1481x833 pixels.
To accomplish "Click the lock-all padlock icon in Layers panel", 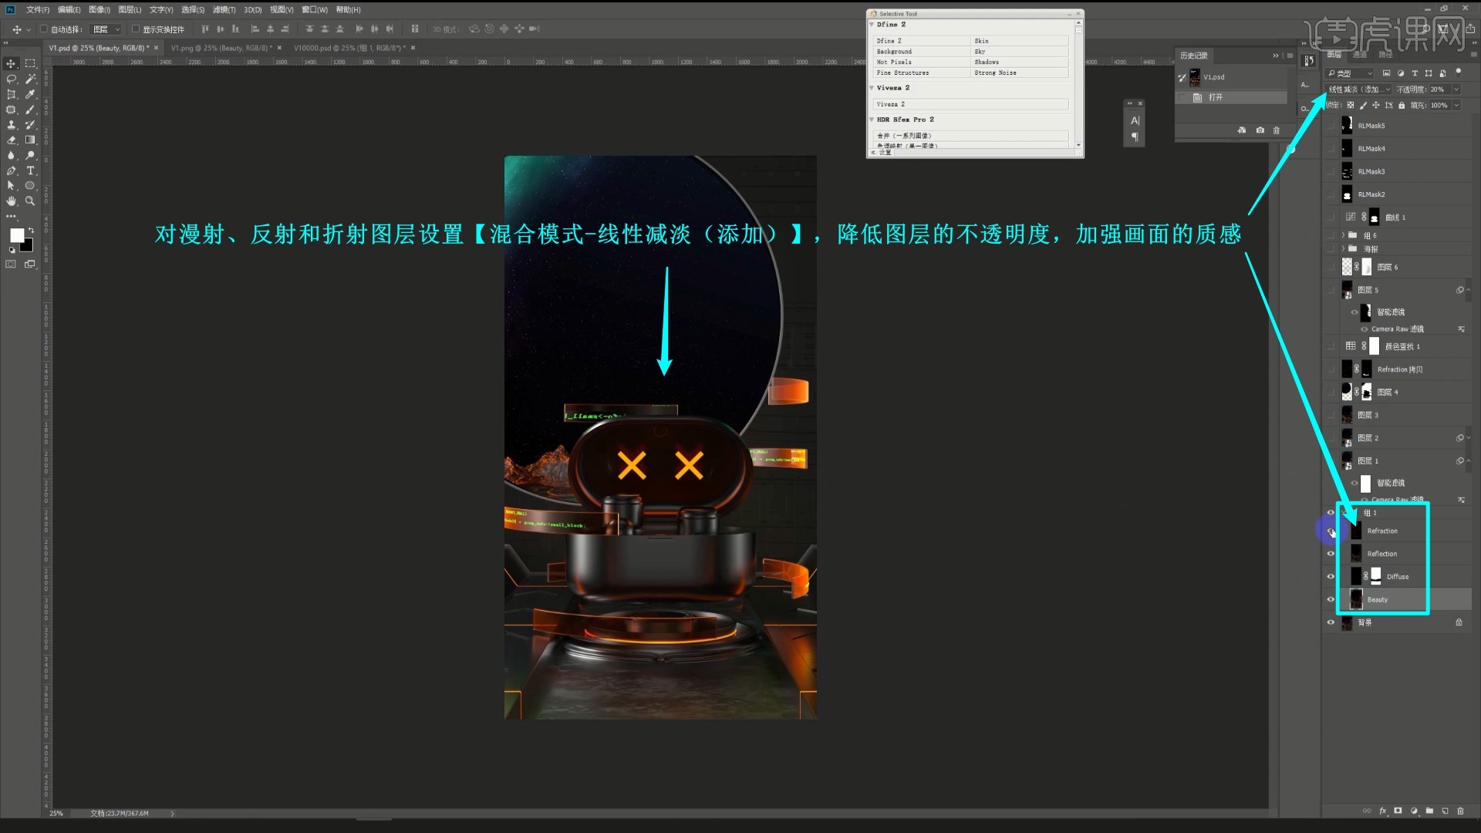I will pos(1402,106).
